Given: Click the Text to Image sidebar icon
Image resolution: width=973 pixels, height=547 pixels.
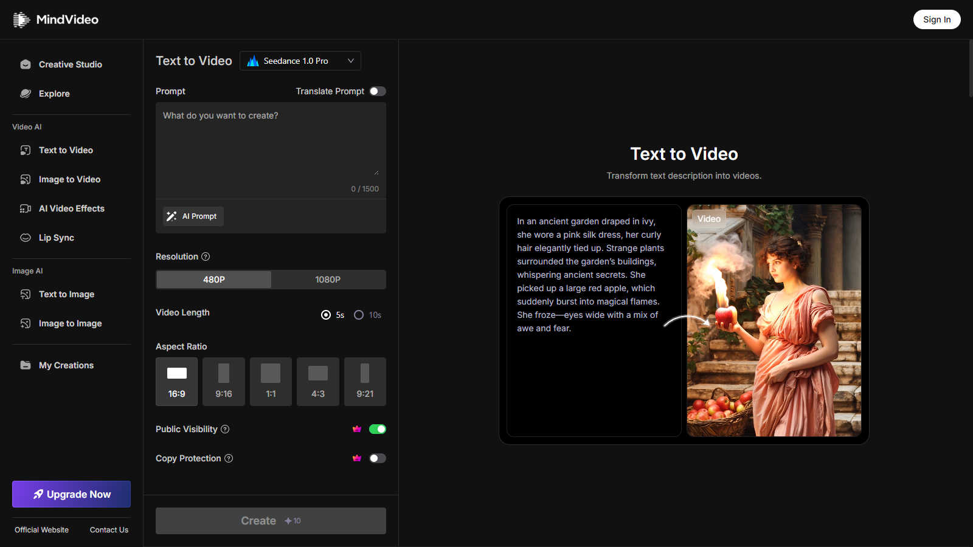Looking at the screenshot, I should point(26,294).
